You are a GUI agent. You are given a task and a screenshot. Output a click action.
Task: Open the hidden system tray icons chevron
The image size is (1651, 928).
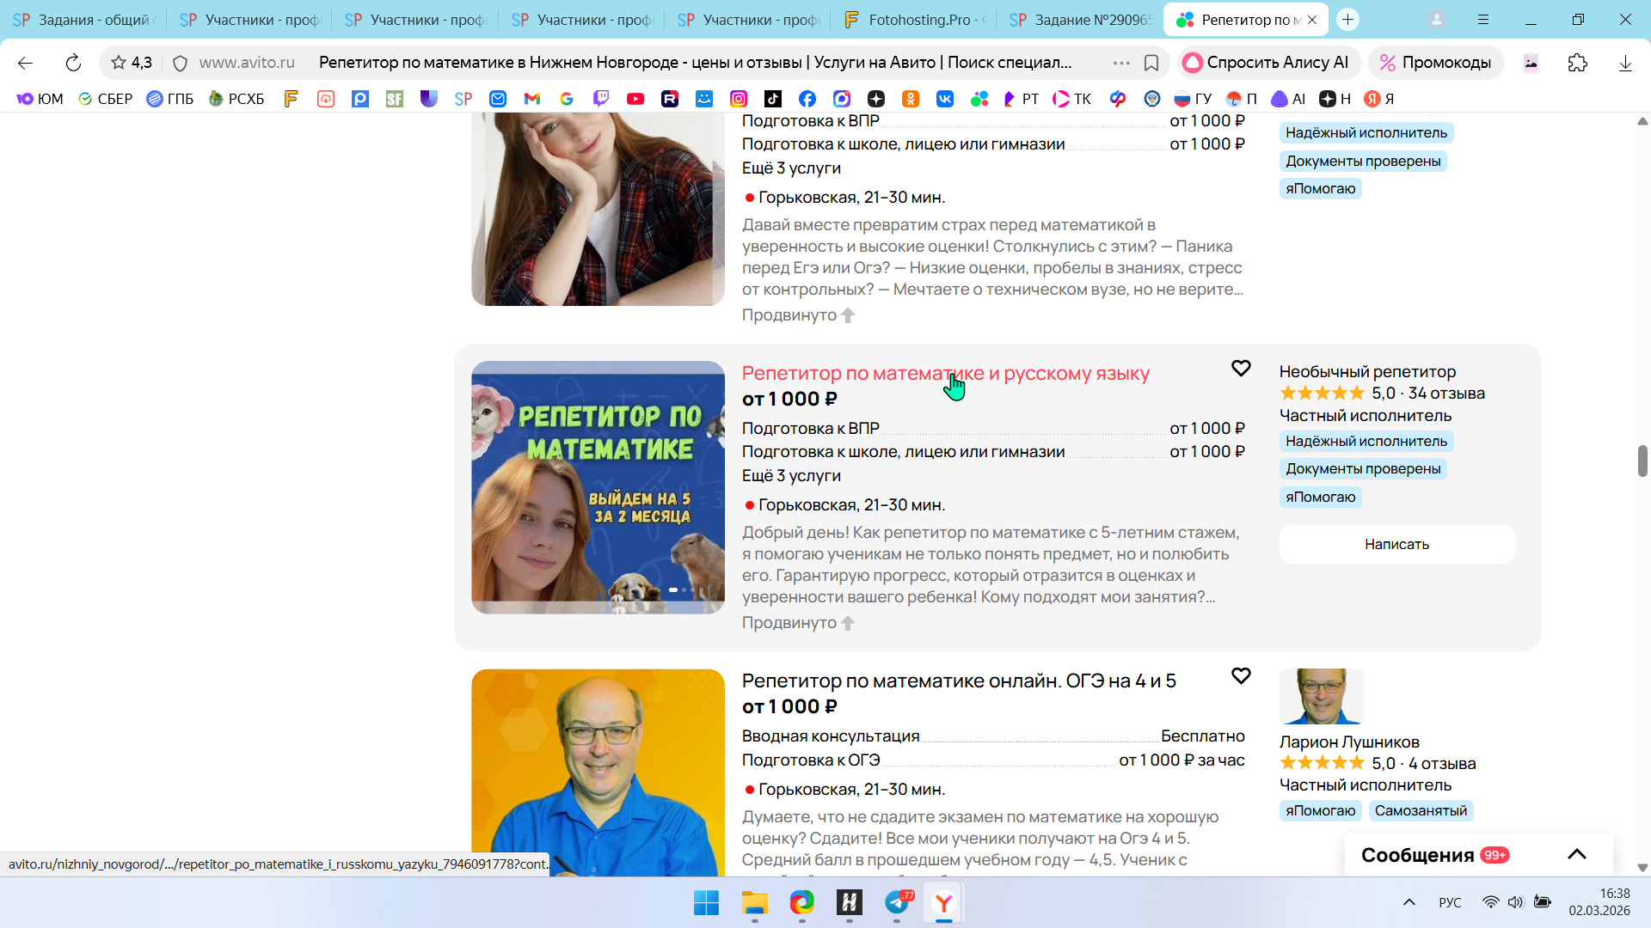tap(1409, 902)
